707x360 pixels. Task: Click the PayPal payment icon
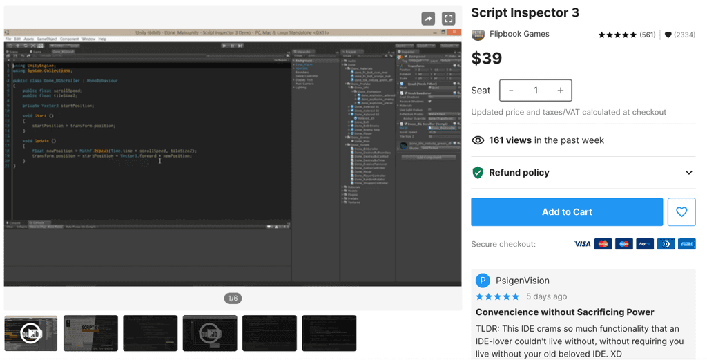coord(645,244)
